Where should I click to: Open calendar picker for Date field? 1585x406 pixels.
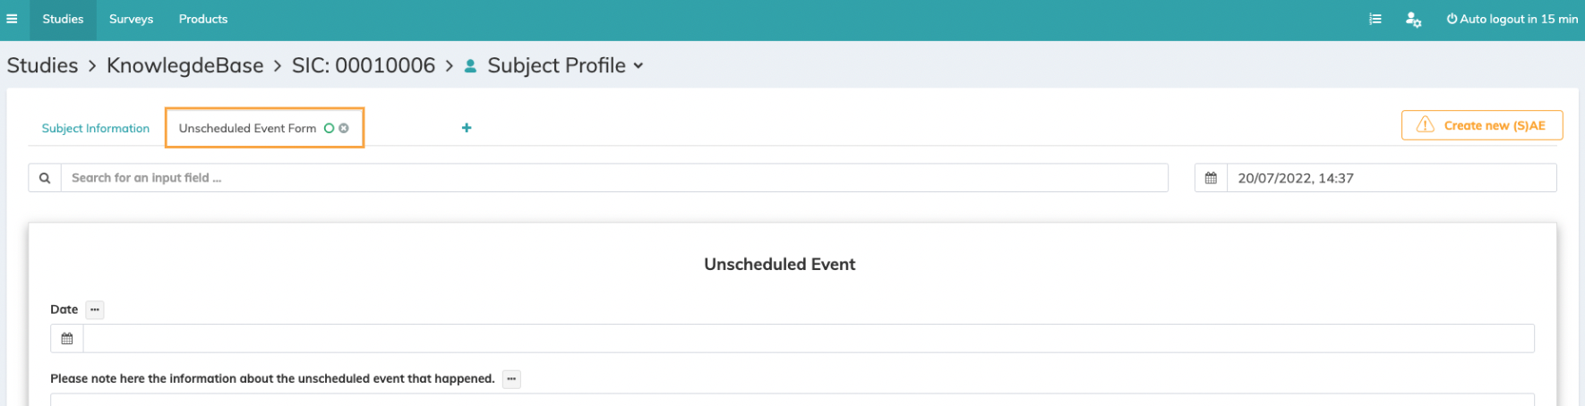pyautogui.click(x=67, y=339)
